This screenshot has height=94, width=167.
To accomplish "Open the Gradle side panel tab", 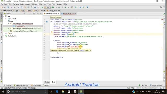I will [x=164, y=16].
